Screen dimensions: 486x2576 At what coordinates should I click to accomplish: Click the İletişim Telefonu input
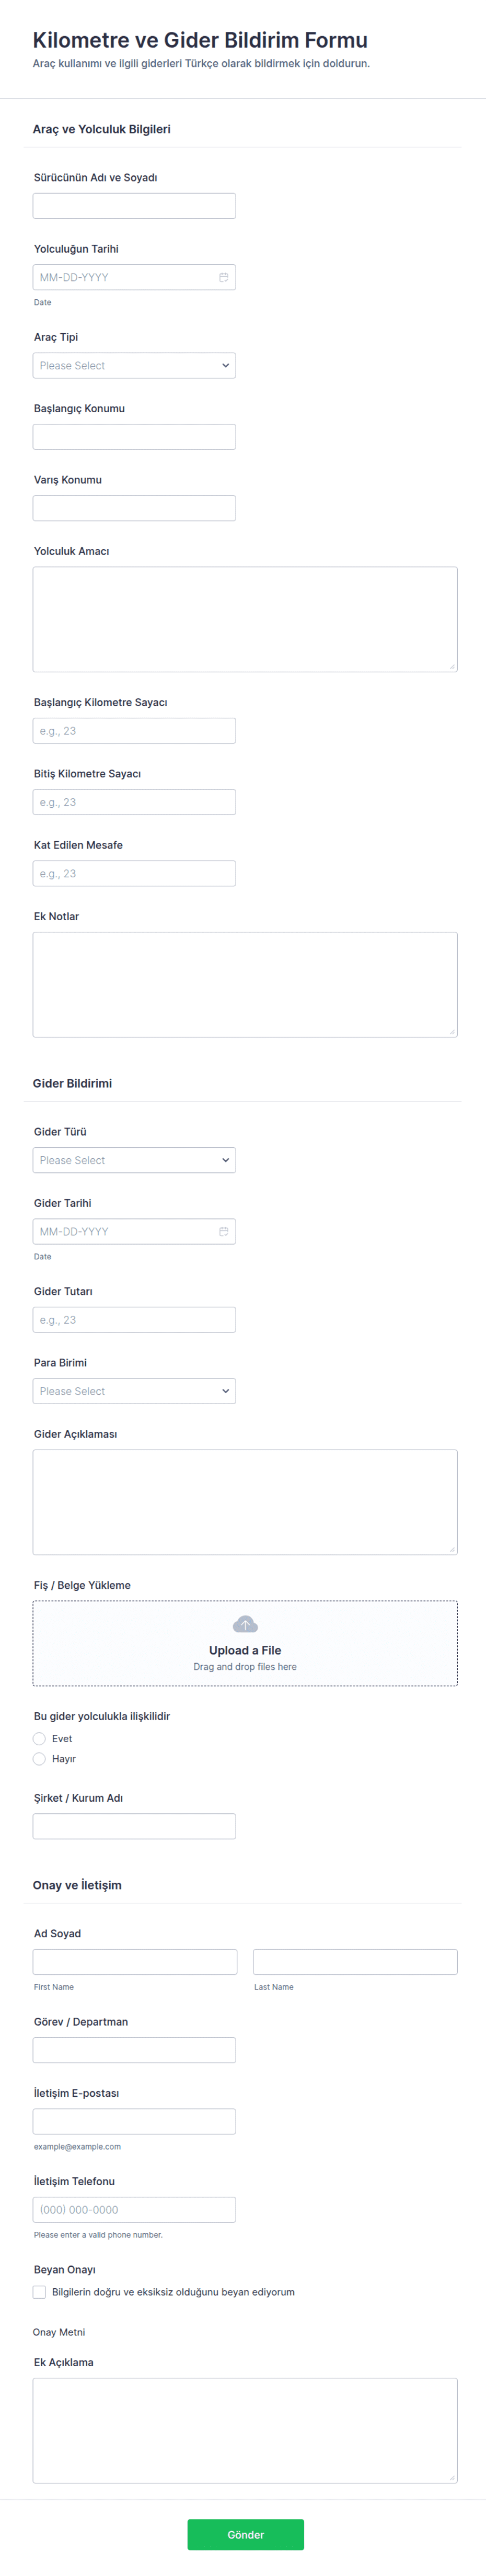click(134, 2209)
